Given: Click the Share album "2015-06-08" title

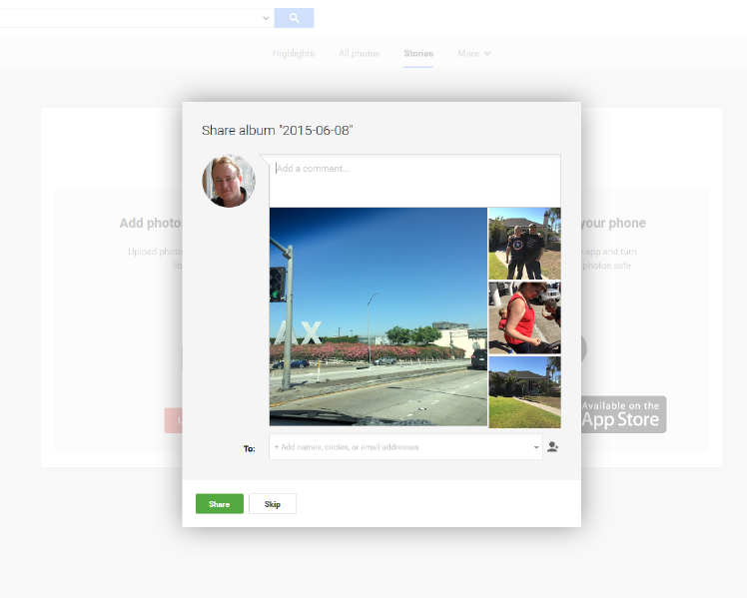Looking at the screenshot, I should [x=278, y=131].
